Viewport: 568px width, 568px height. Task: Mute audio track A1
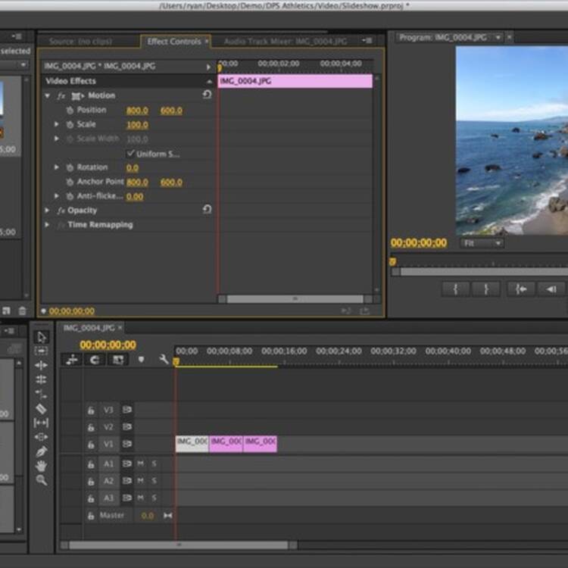pyautogui.click(x=141, y=463)
